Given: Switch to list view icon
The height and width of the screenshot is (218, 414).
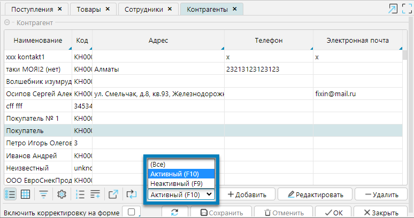Looking at the screenshot, I should coord(10,194).
